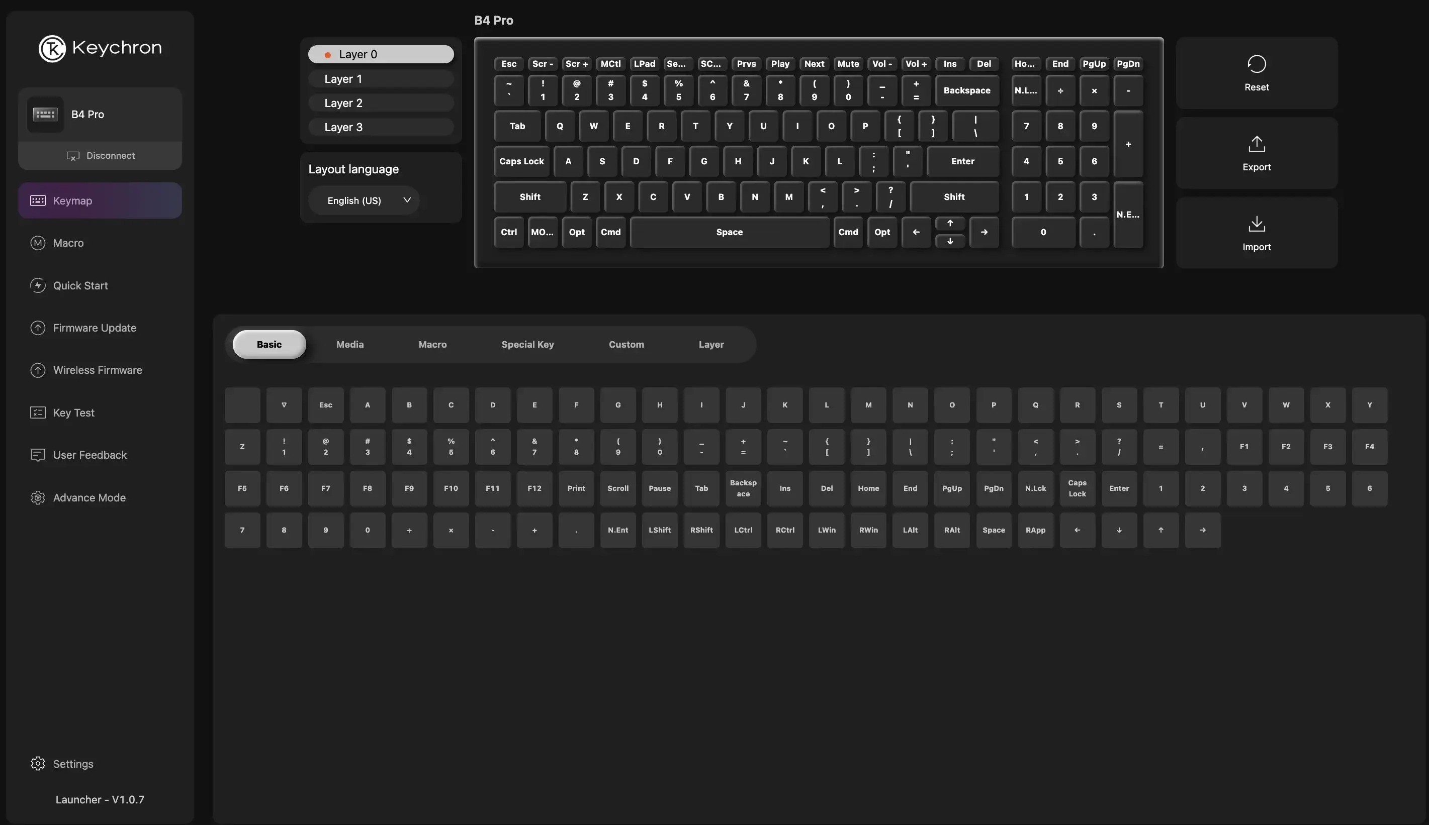Pick the Print key in Basic keycodes

coord(576,488)
